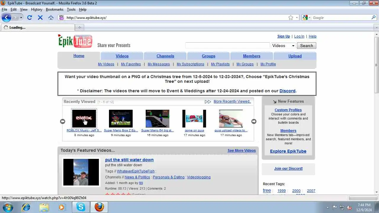Click the double-arrow More Recently Viewed icon

pos(208,101)
